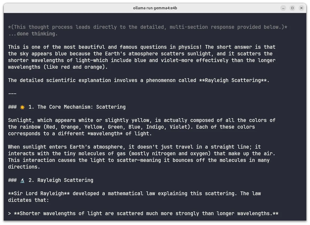
Task: Click the italic "*wavelength*" word
Action: point(105,134)
